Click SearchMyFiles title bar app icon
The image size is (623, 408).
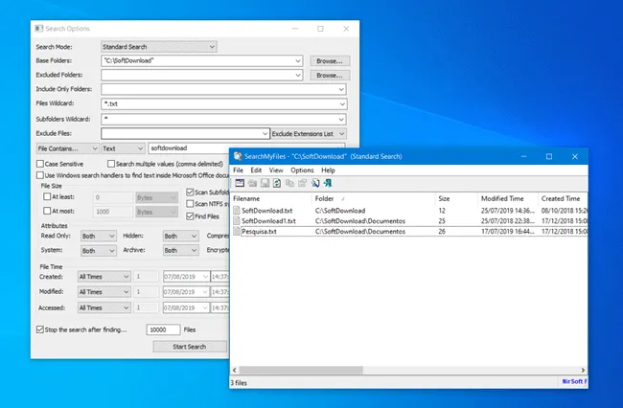(x=238, y=156)
